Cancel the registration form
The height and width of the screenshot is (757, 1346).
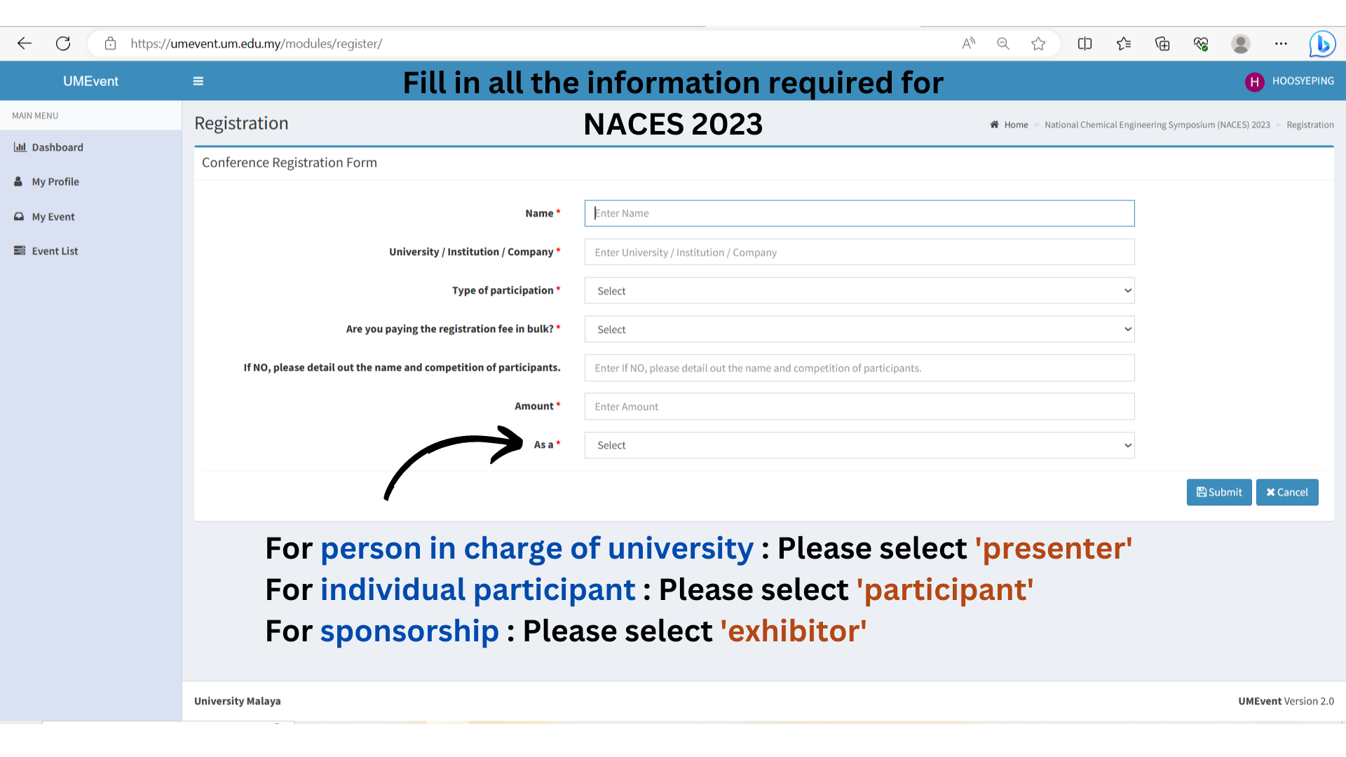pyautogui.click(x=1286, y=492)
